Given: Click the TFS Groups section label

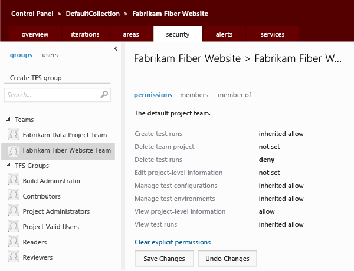Looking at the screenshot, I should coord(32,166).
